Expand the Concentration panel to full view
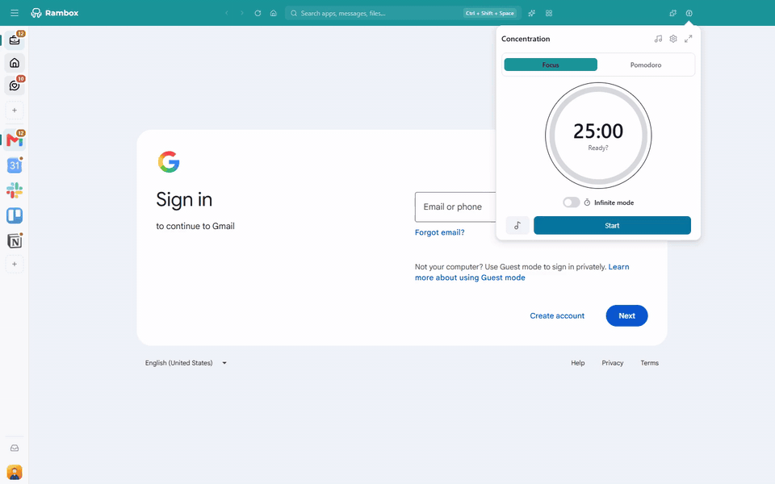Screen dimensions: 775x484 coord(689,39)
